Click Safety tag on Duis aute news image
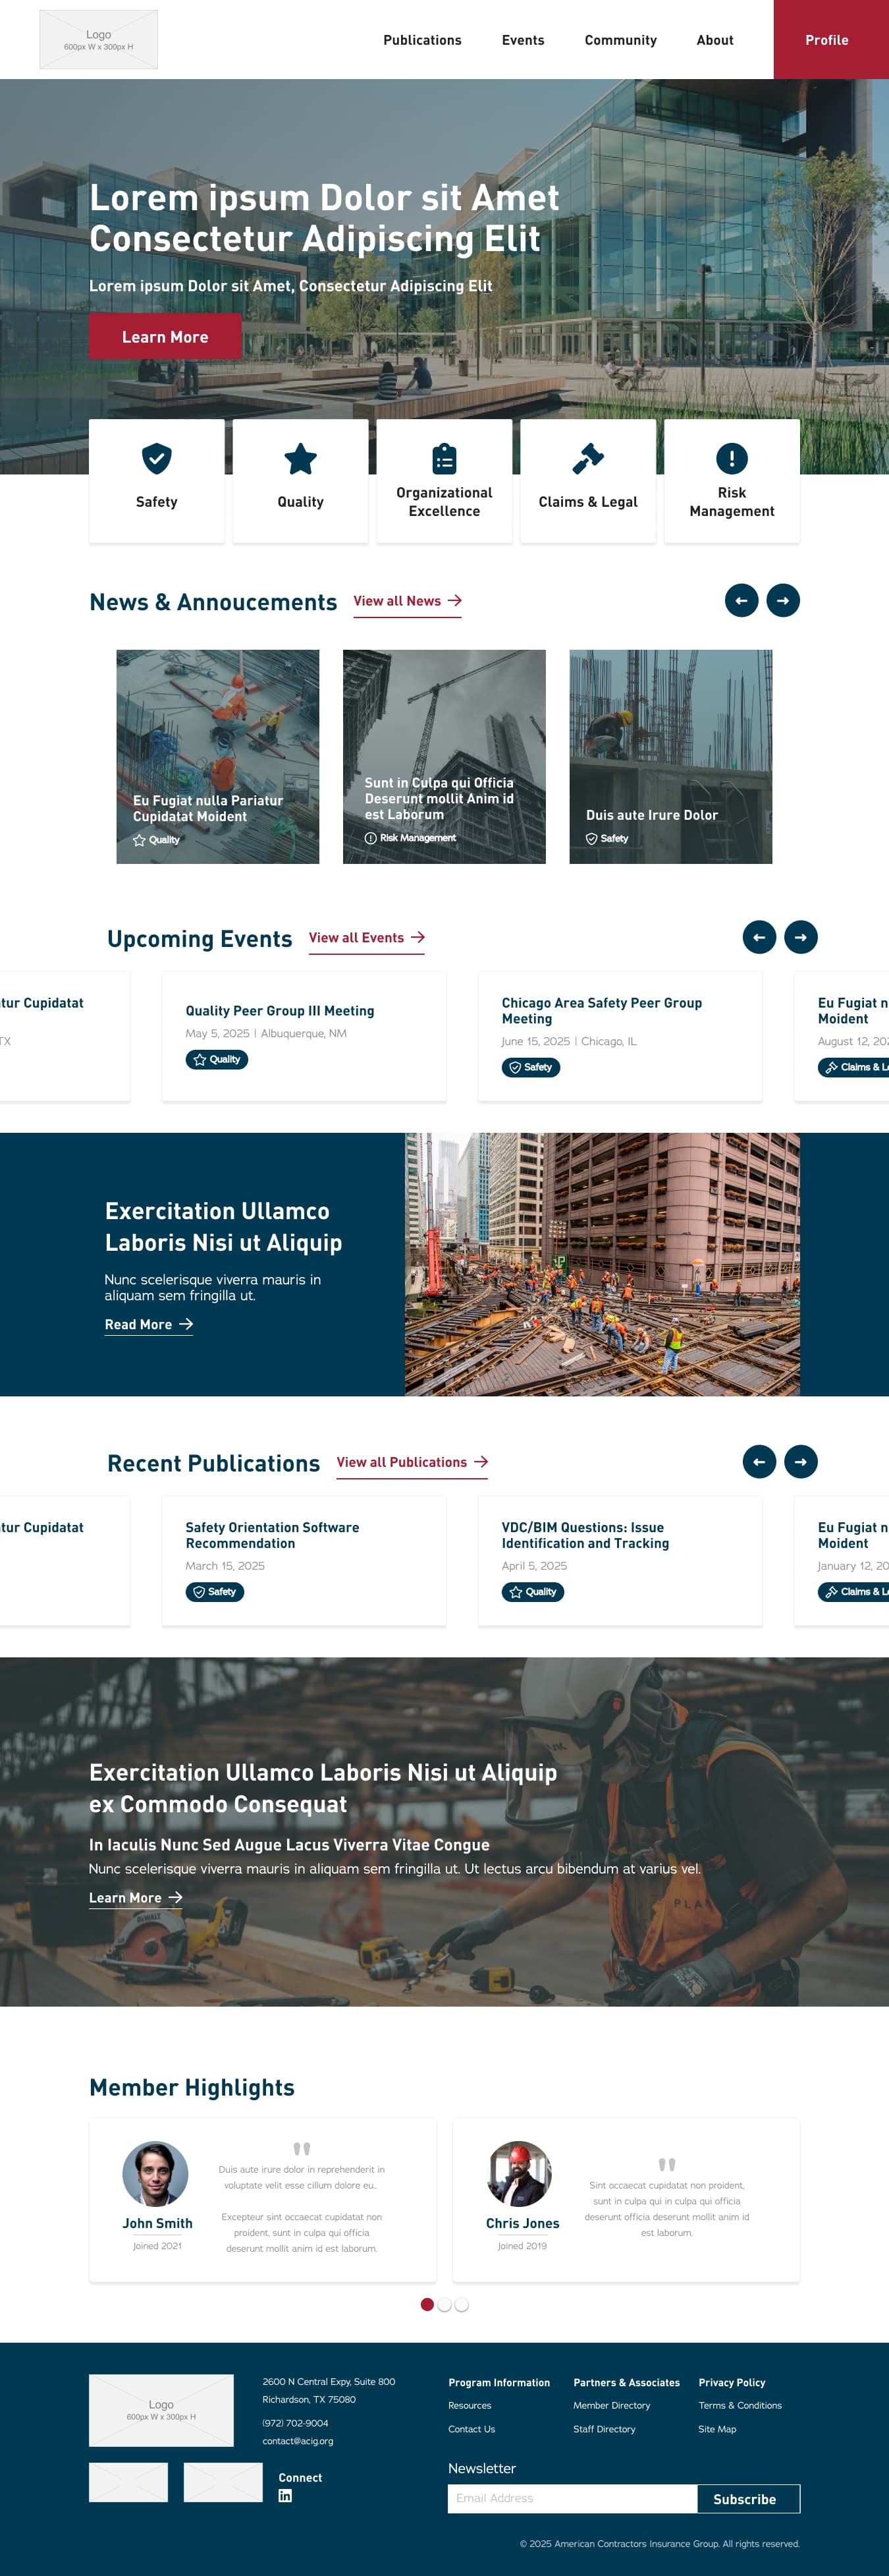 click(607, 839)
